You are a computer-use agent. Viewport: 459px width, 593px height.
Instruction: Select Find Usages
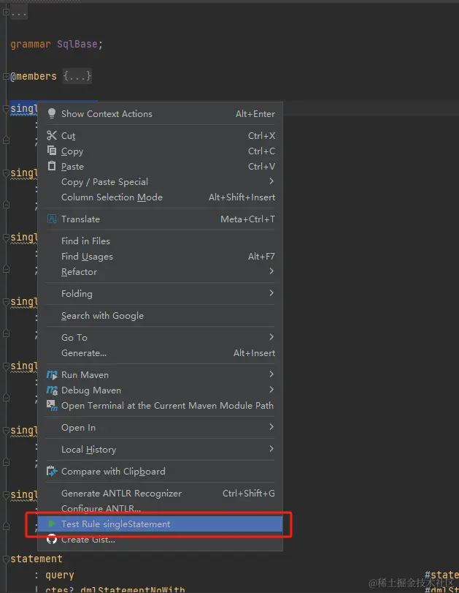(161, 257)
